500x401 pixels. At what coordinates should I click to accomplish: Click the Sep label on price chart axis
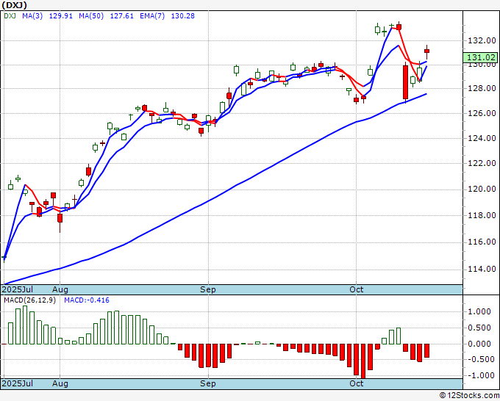click(x=208, y=289)
